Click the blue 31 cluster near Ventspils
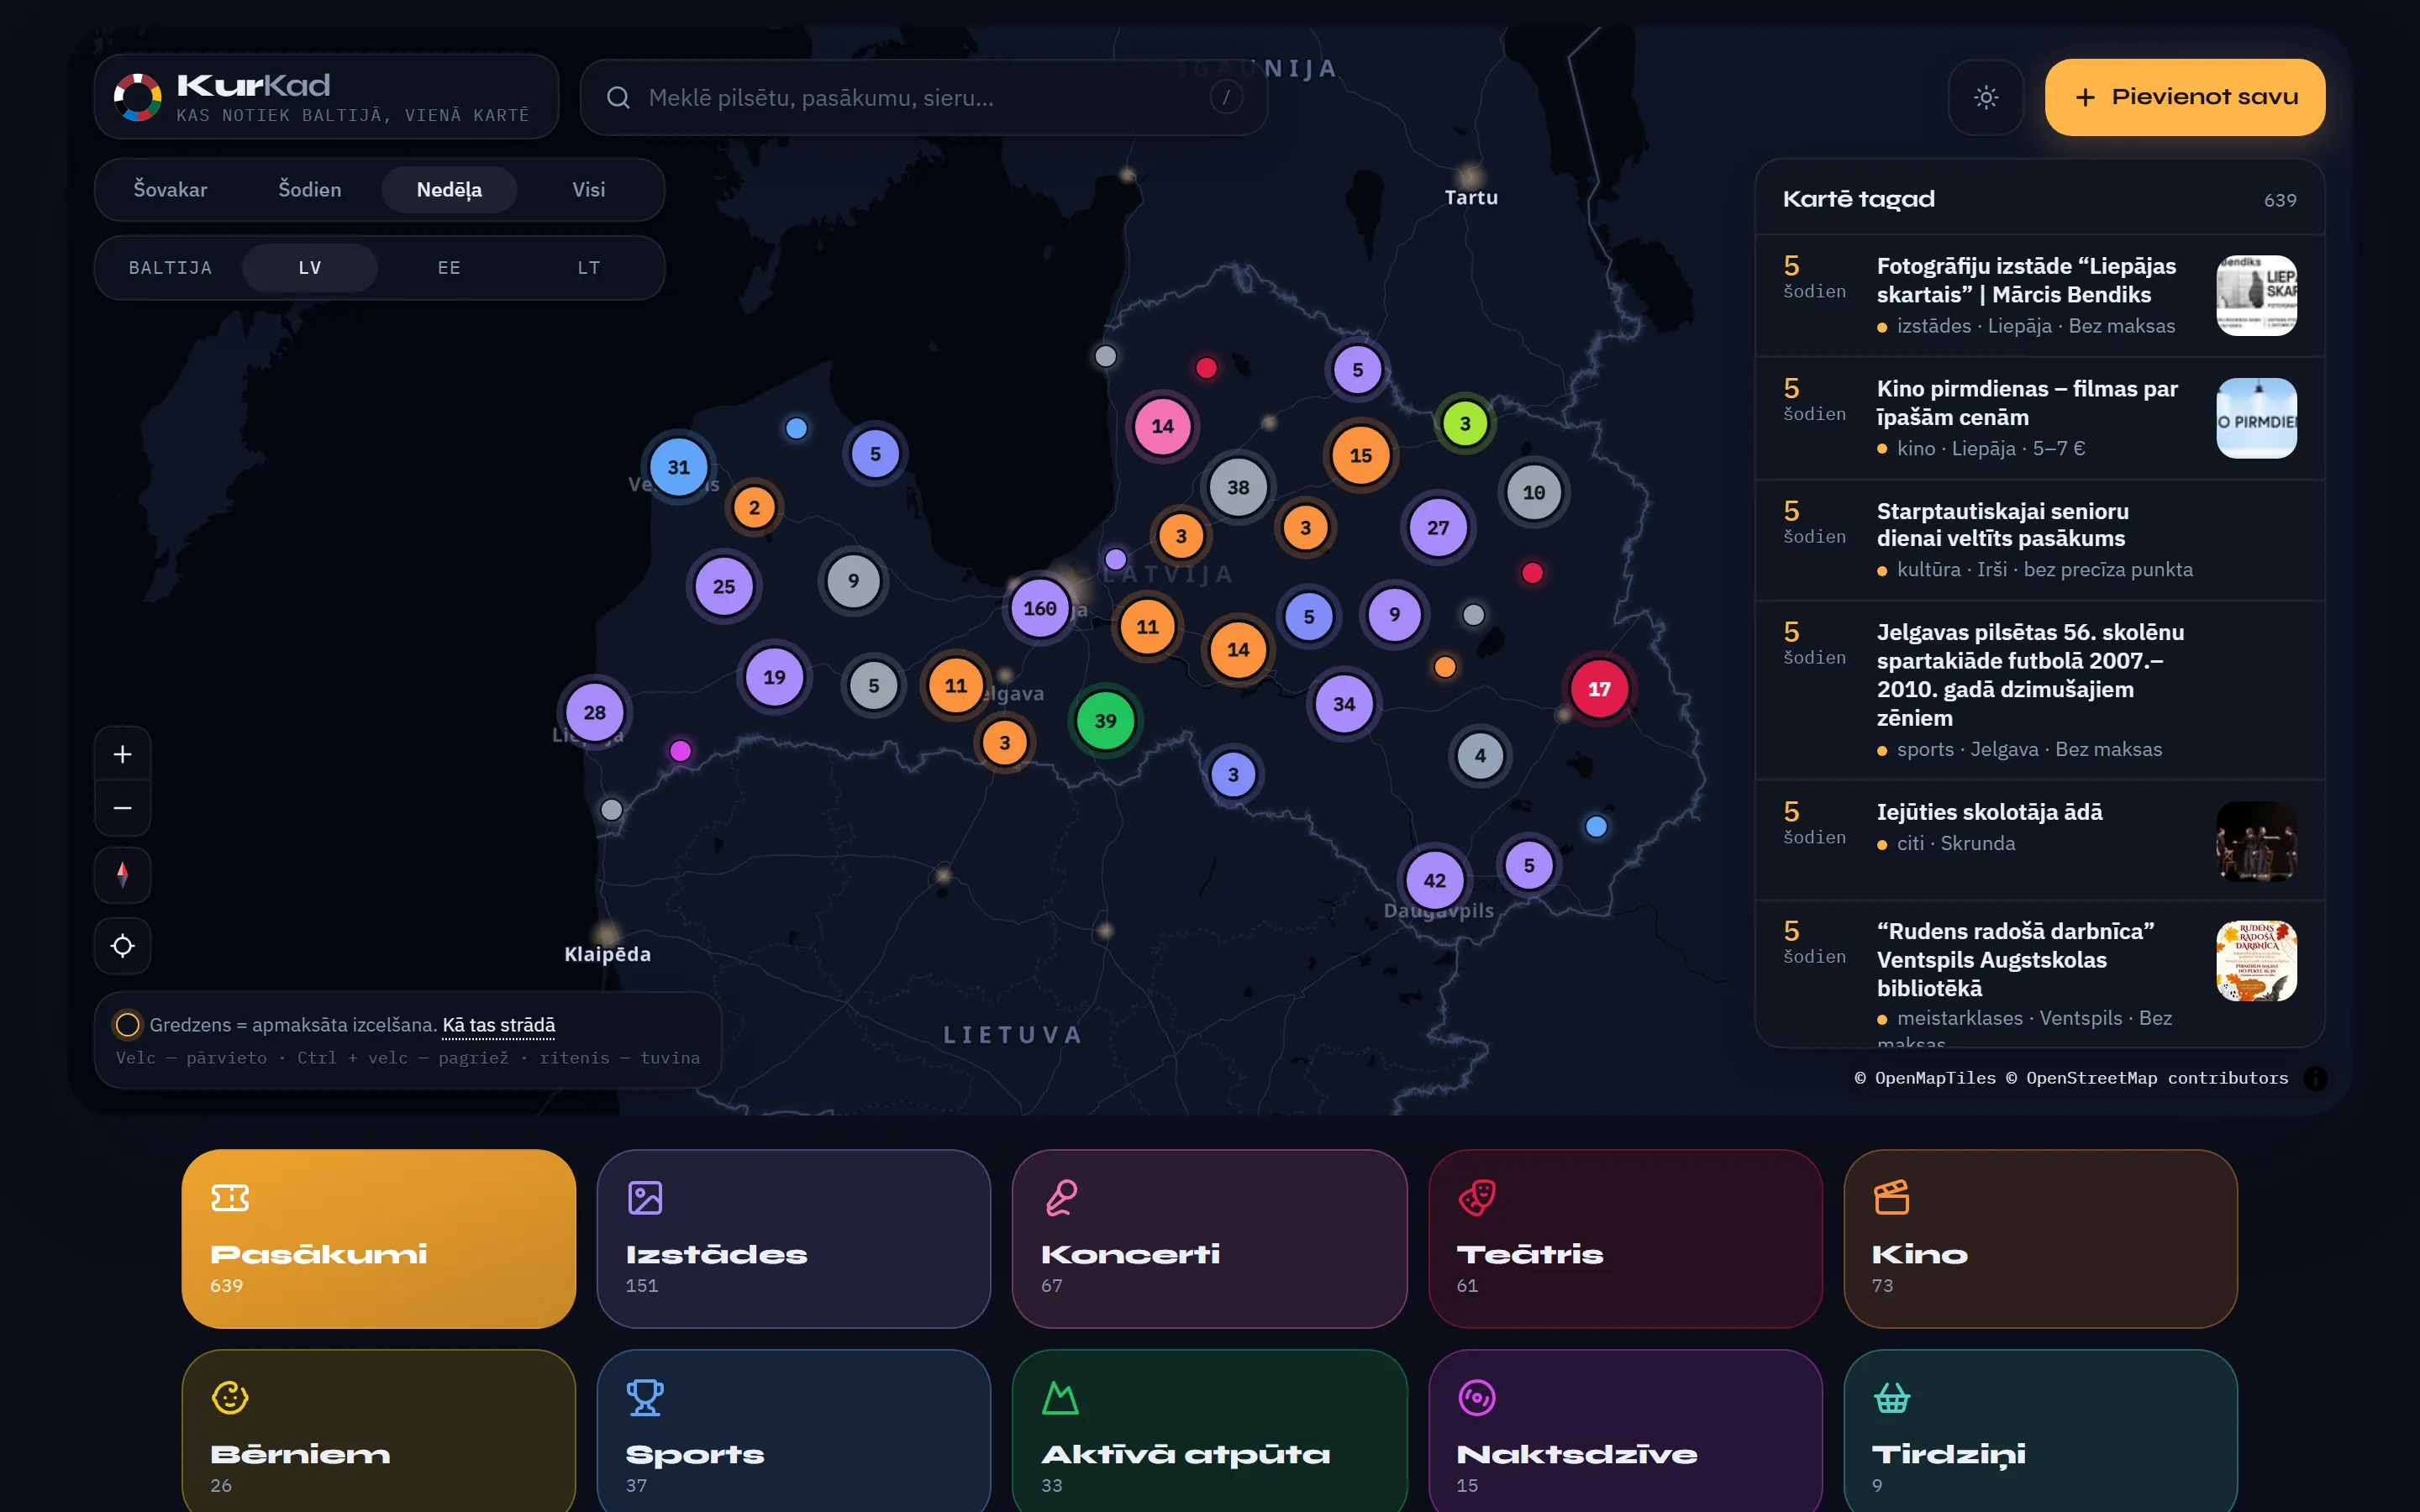2420x1512 pixels. click(x=679, y=467)
